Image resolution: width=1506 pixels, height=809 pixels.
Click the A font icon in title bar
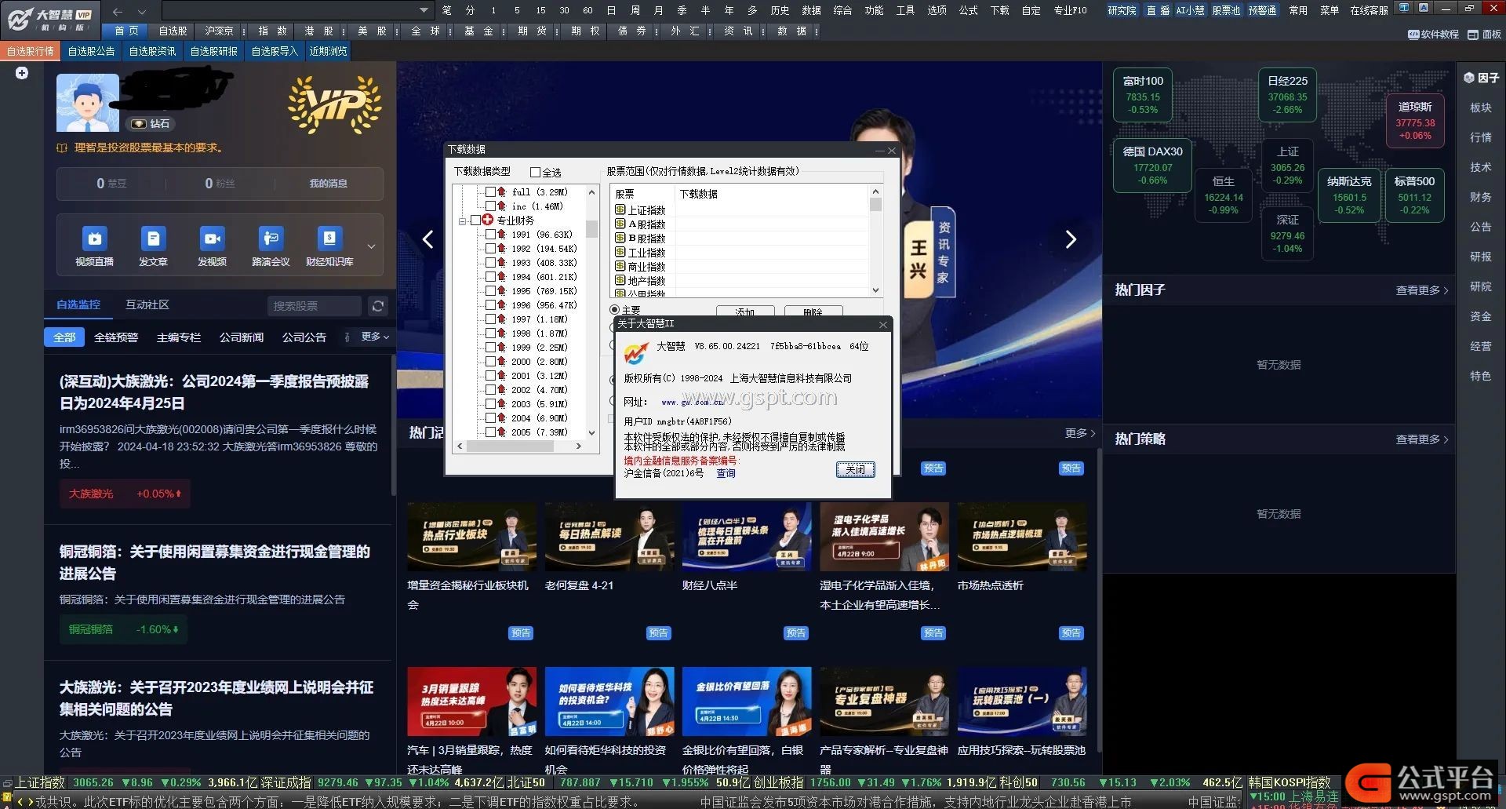tap(1424, 8)
